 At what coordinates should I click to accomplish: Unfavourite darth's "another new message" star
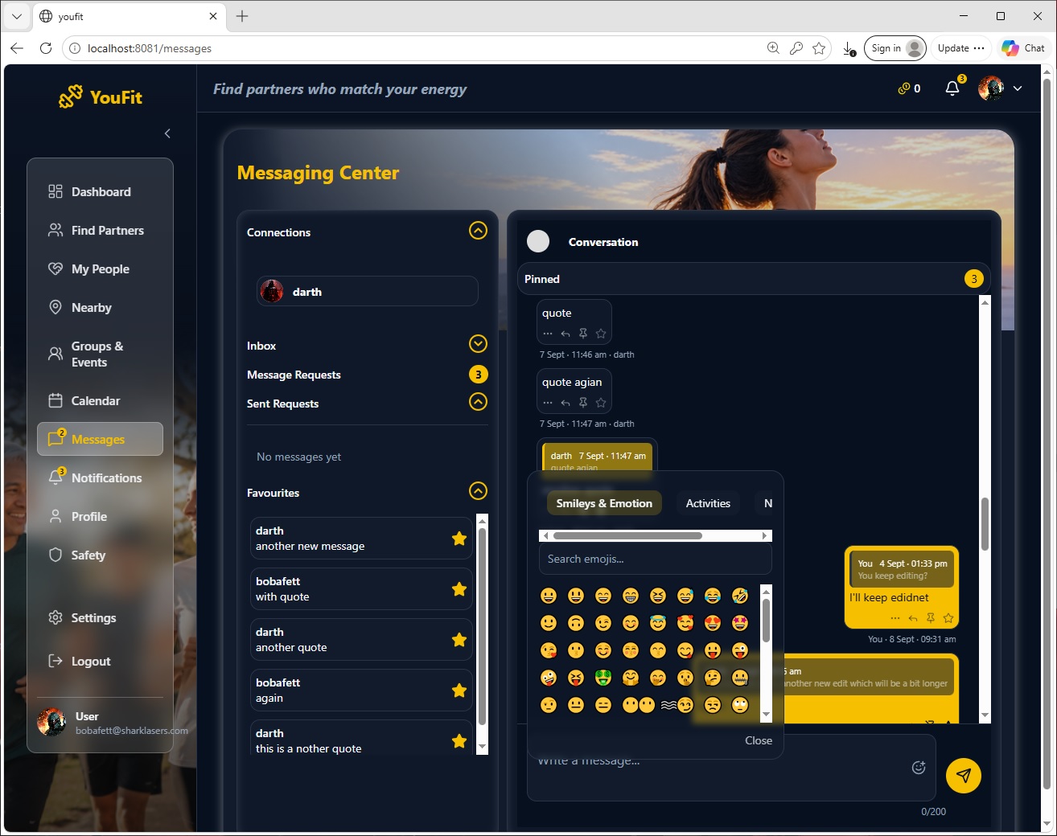click(x=459, y=539)
